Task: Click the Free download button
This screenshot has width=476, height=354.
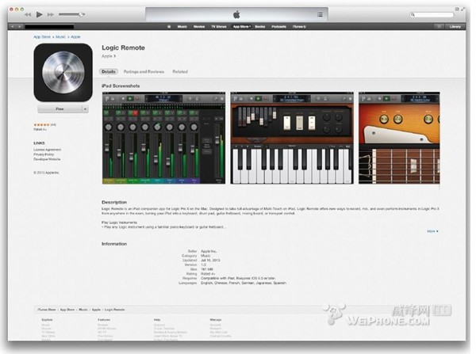Action: (59, 108)
